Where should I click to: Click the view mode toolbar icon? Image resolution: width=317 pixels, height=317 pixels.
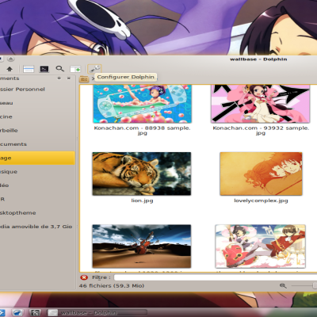pos(29,69)
